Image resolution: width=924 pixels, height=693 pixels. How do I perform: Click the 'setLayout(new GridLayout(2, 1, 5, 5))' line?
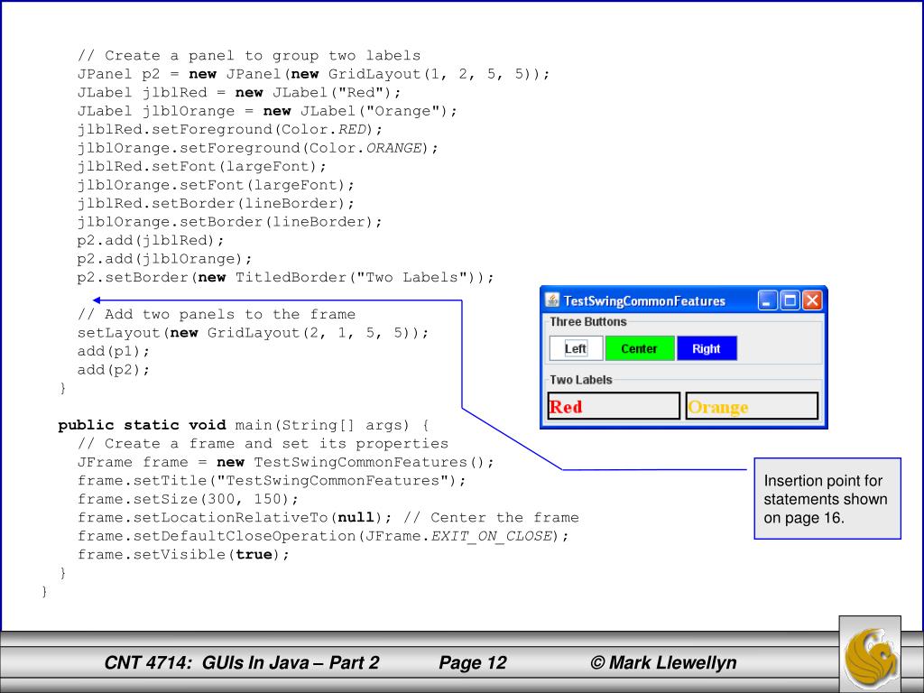[253, 333]
